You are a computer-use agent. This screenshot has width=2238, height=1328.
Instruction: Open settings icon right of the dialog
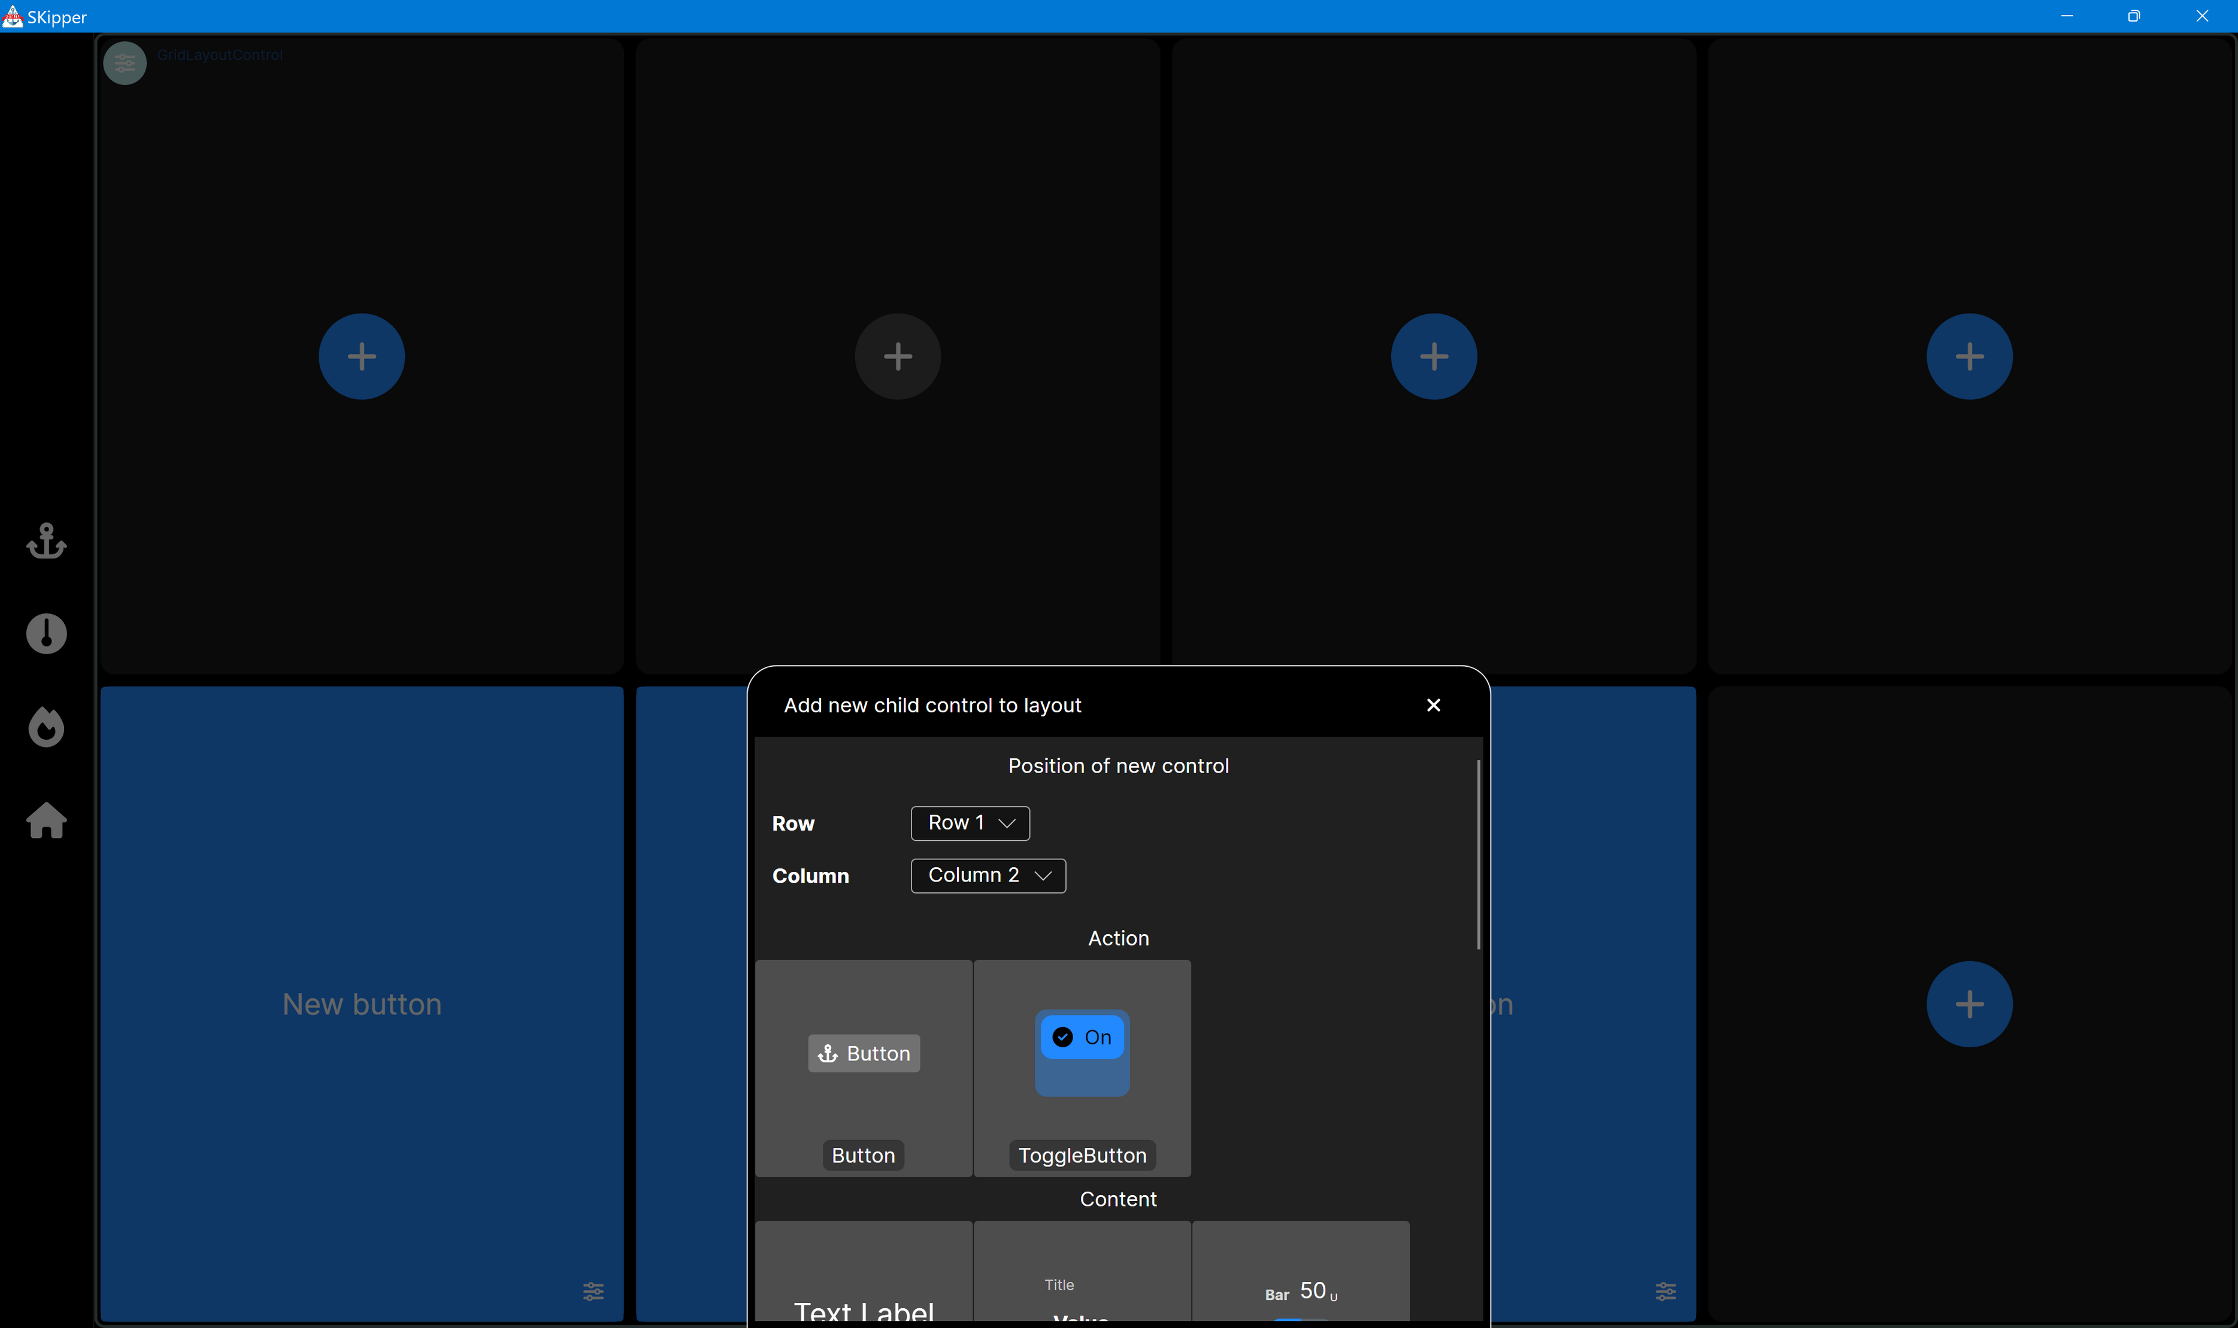(1666, 1291)
